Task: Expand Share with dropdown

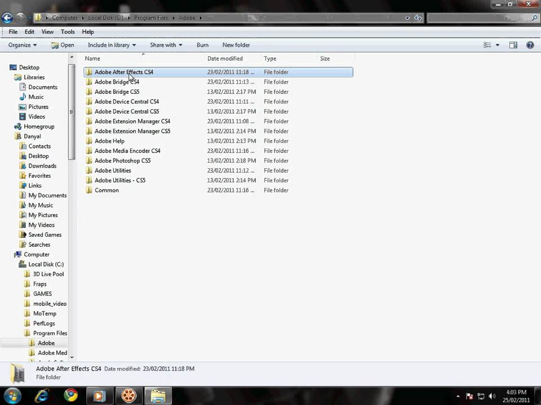Action: 166,45
